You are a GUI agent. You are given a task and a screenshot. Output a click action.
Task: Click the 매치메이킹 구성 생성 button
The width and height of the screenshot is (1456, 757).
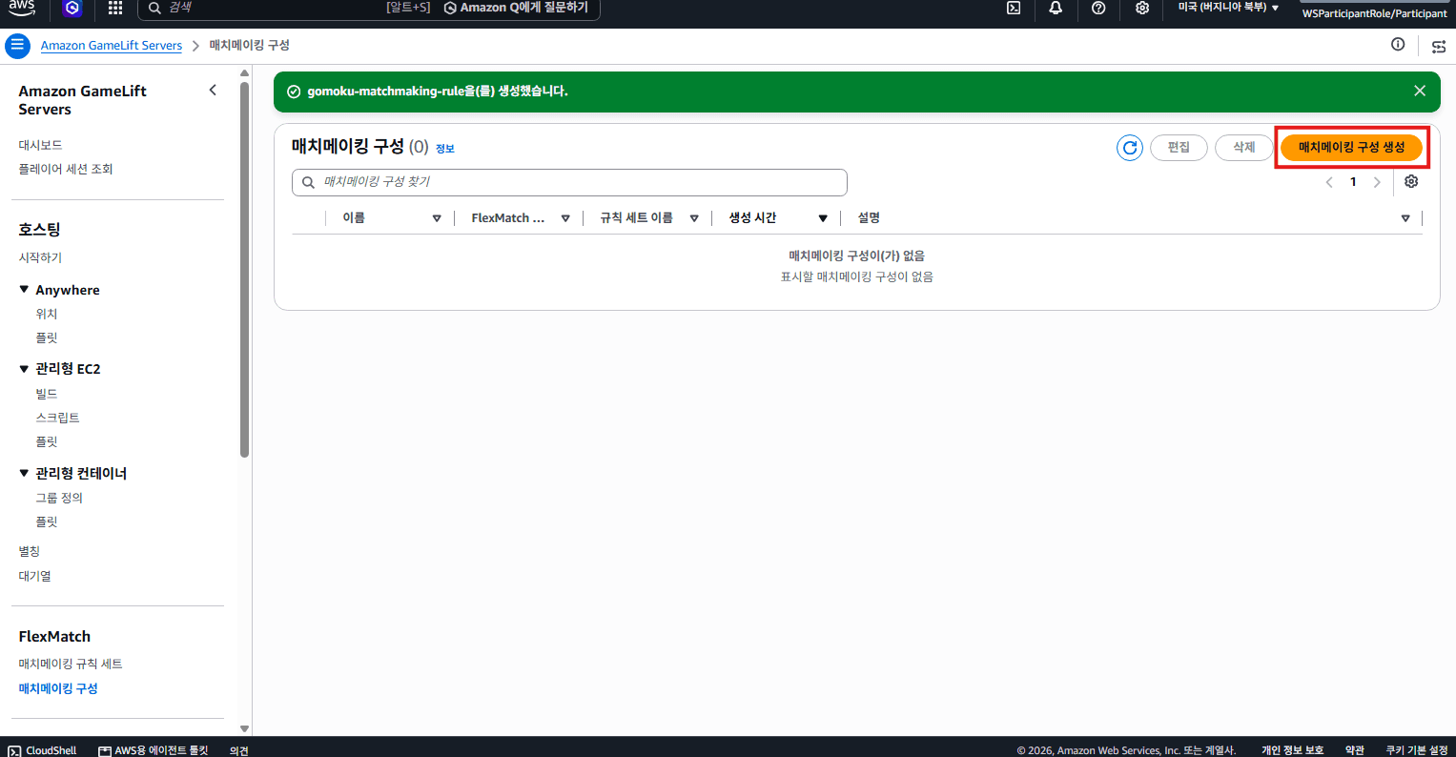[x=1352, y=148]
